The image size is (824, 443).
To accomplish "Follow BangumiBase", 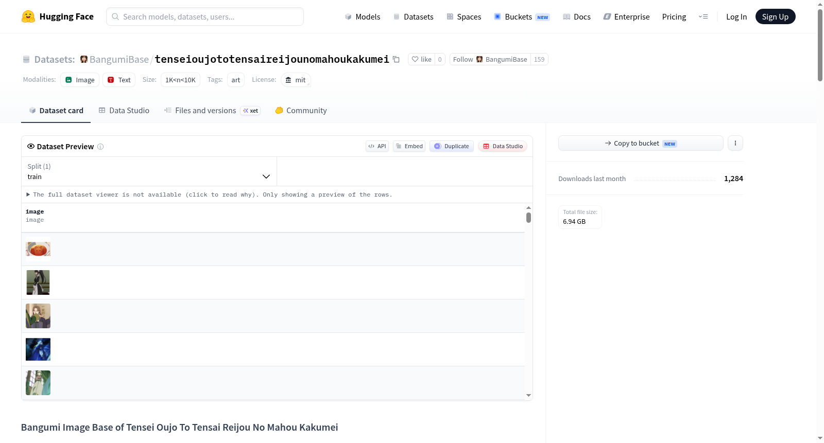I will pos(490,59).
